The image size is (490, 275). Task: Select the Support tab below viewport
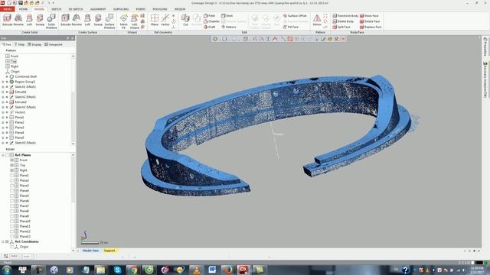(x=109, y=251)
